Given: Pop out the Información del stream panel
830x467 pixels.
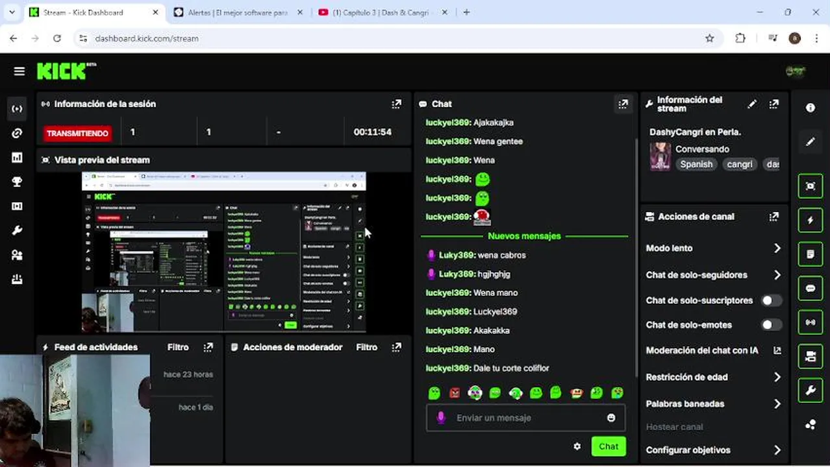Looking at the screenshot, I should (773, 104).
